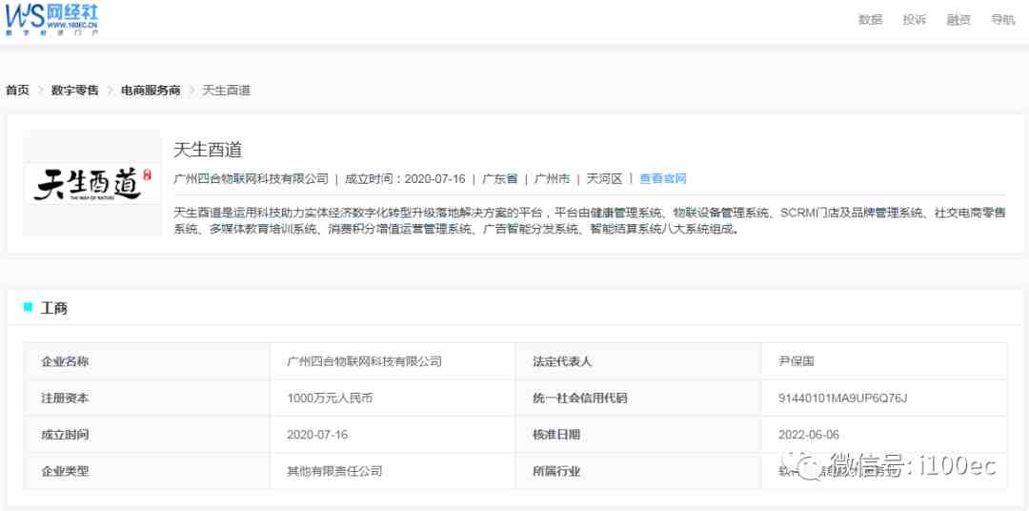Screen dimensions: 1029x511
Task: Click 天河区 in company header
Action: click(x=604, y=178)
